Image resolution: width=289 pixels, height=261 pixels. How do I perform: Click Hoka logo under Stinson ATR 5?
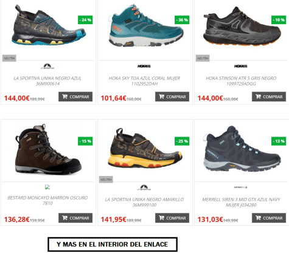[x=241, y=66]
